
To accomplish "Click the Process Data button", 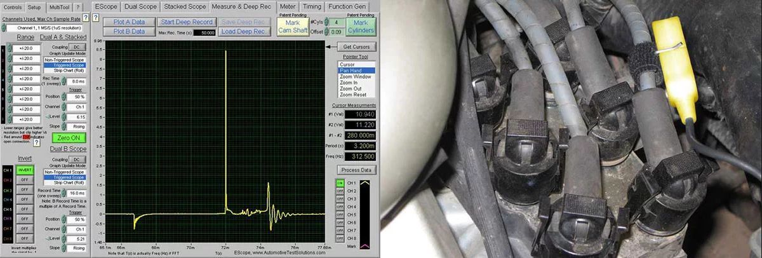I will [356, 170].
